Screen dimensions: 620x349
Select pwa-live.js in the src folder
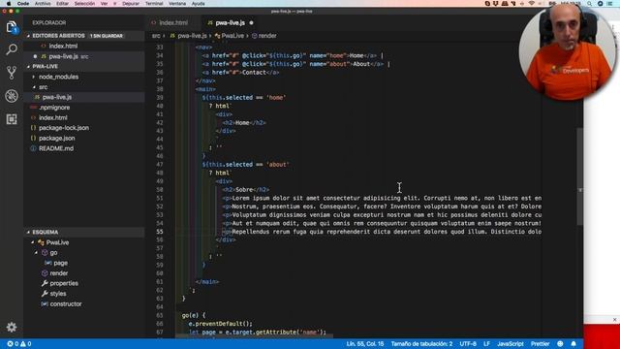point(57,97)
